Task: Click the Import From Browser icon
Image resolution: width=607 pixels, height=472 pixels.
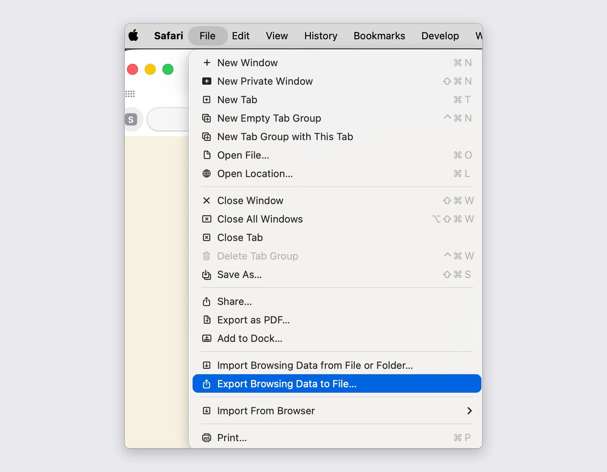Action: [207, 411]
